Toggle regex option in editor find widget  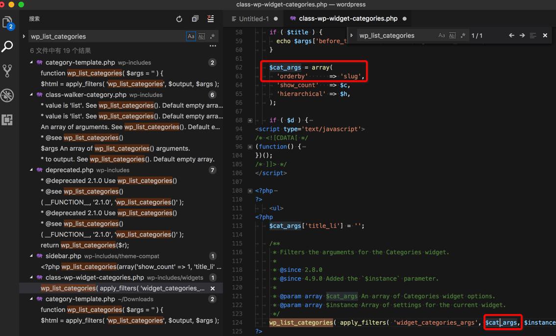463,36
